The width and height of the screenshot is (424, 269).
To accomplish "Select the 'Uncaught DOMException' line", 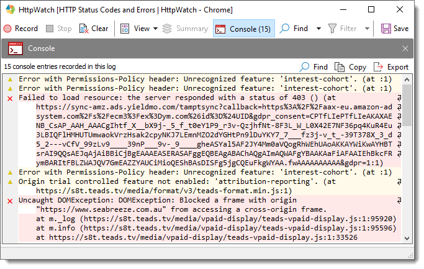I will click(x=158, y=200).
